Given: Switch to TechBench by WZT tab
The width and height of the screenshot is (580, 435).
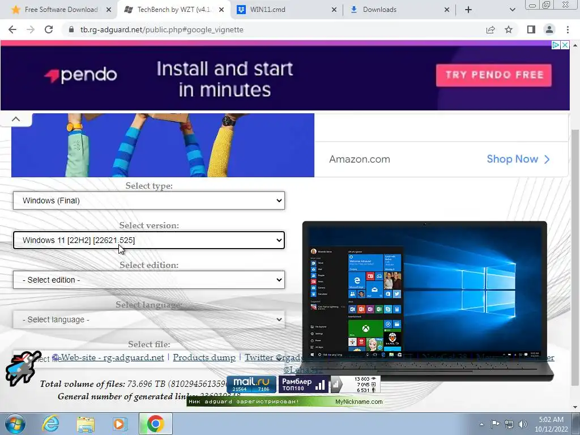Looking at the screenshot, I should click(173, 10).
